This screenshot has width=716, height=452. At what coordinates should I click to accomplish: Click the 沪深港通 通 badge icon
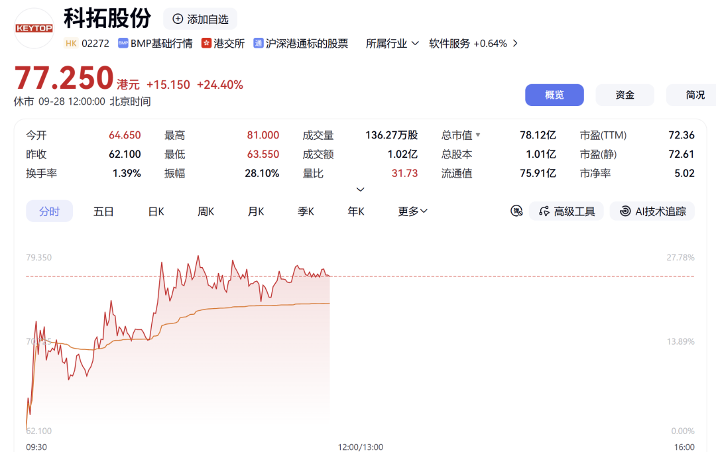[259, 43]
